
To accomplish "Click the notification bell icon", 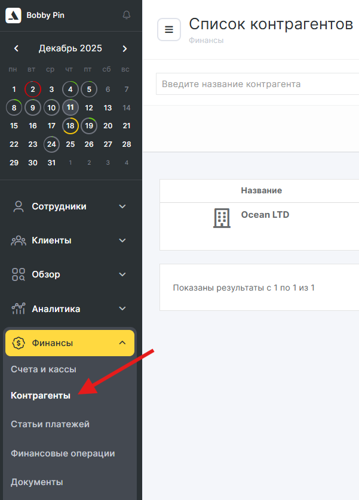I will [x=126, y=15].
